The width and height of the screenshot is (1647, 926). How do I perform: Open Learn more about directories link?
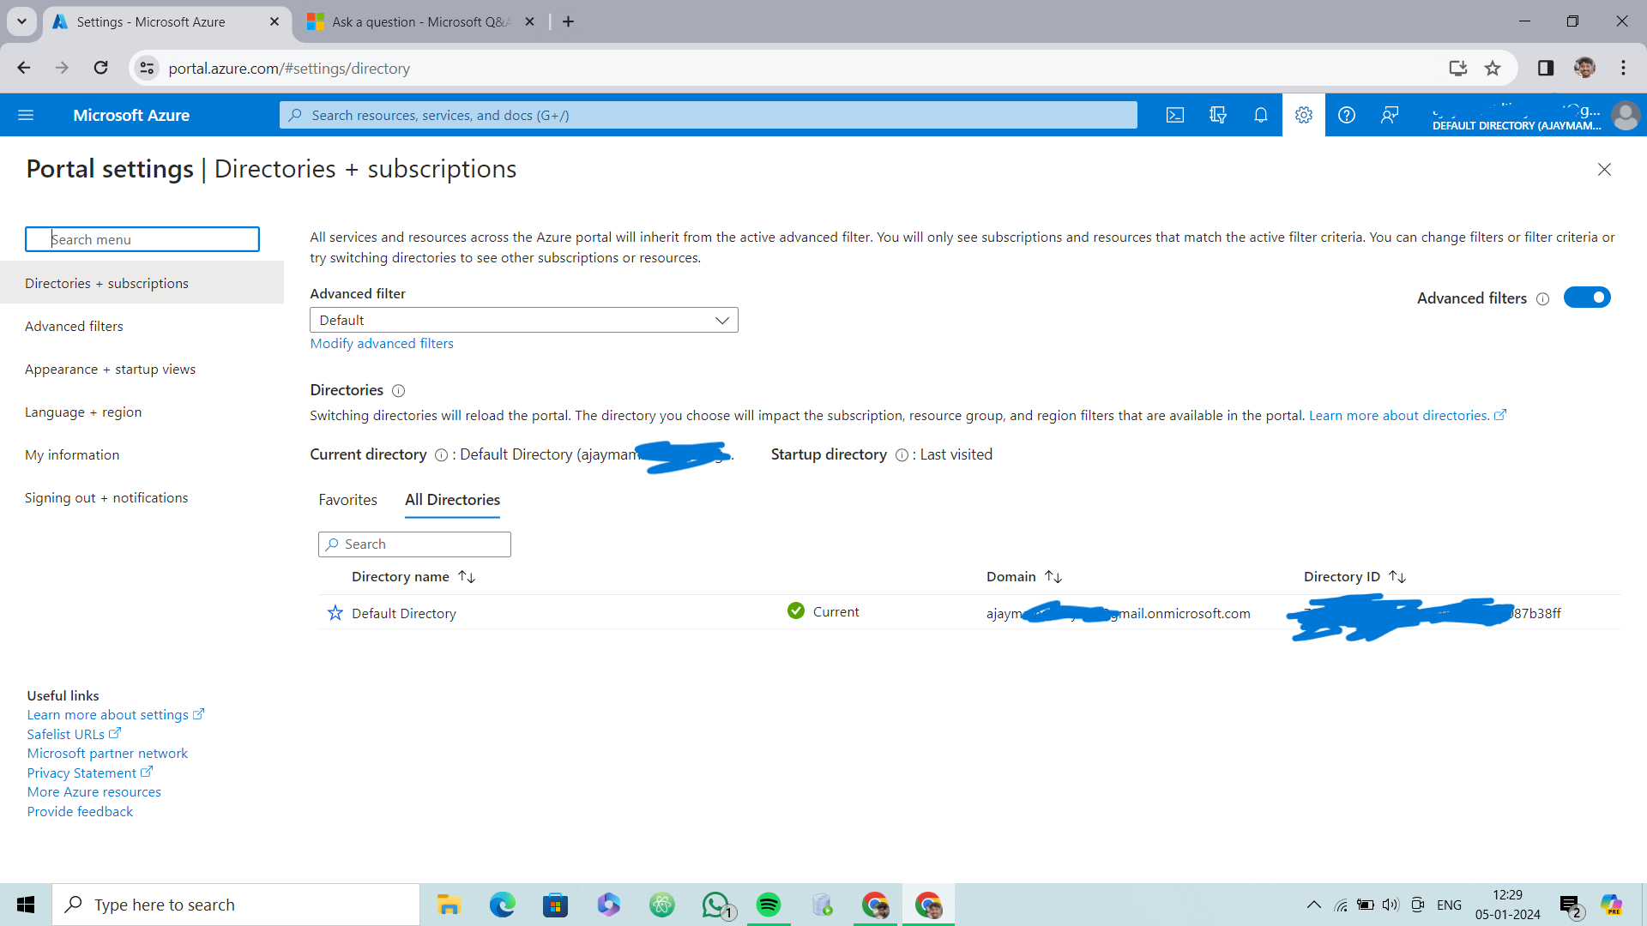tap(1407, 415)
